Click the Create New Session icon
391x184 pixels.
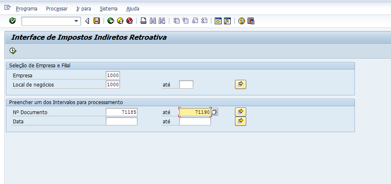[218, 21]
